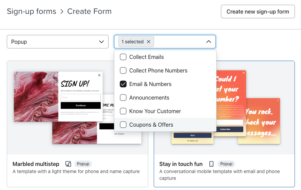Click the desktop-and-mobile icon on Marbled multistep
The width and height of the screenshot is (301, 190).
[68, 164]
